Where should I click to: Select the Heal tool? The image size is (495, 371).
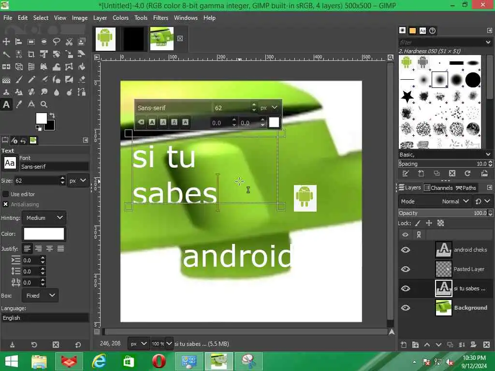[31, 92]
